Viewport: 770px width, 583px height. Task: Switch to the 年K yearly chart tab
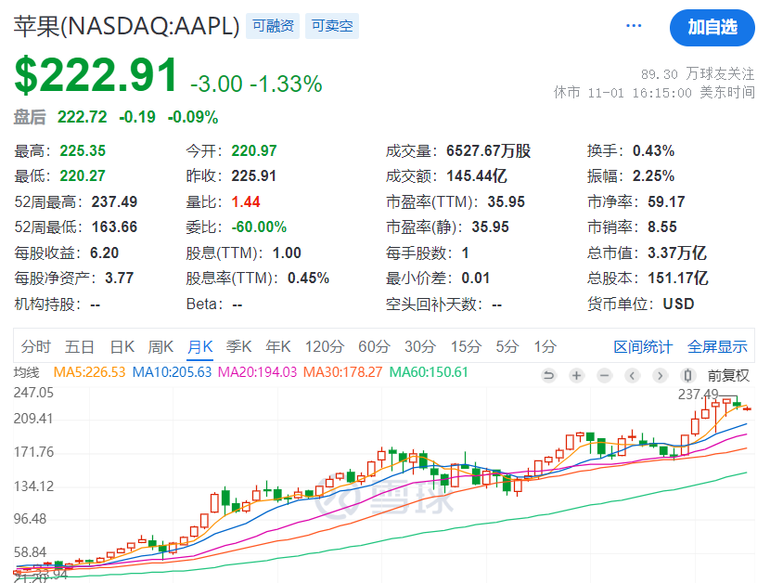coord(278,347)
